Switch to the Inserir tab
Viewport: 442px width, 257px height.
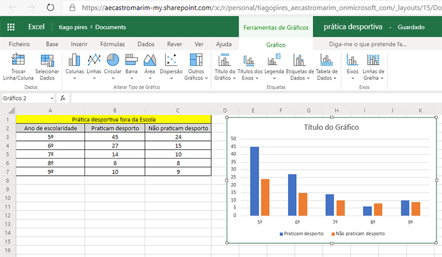pos(79,44)
